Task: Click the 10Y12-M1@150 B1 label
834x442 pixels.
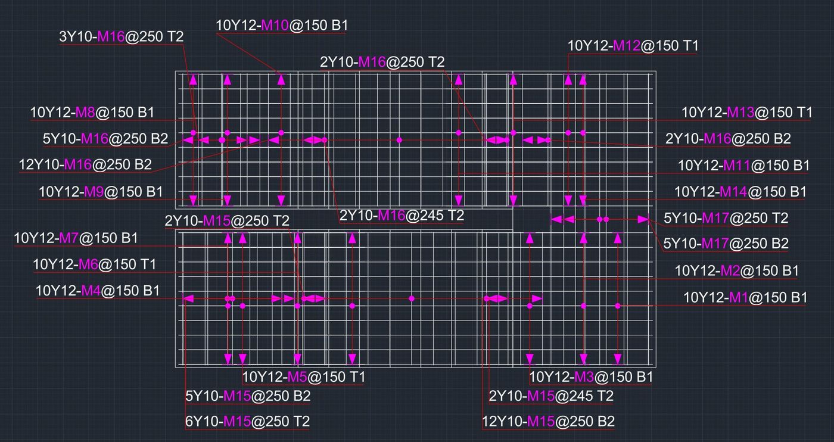Action: tap(745, 297)
